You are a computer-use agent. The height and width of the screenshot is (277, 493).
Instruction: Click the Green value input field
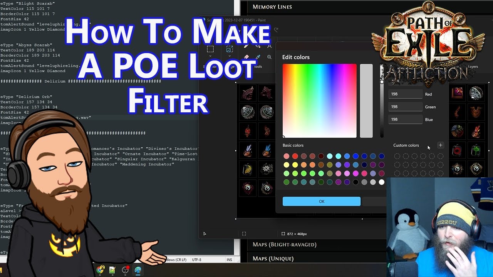(405, 107)
